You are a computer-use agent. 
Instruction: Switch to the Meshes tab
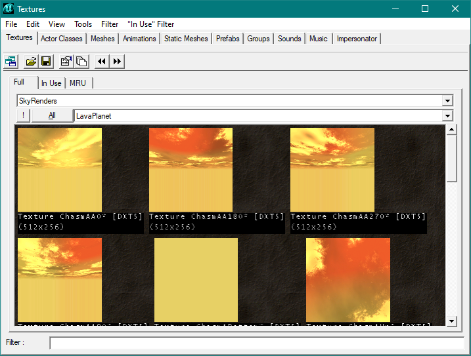pyautogui.click(x=102, y=39)
